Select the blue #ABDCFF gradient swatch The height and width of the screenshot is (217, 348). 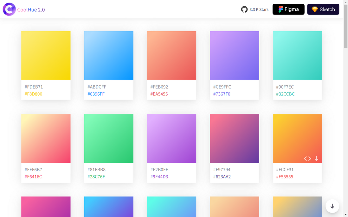pos(109,56)
